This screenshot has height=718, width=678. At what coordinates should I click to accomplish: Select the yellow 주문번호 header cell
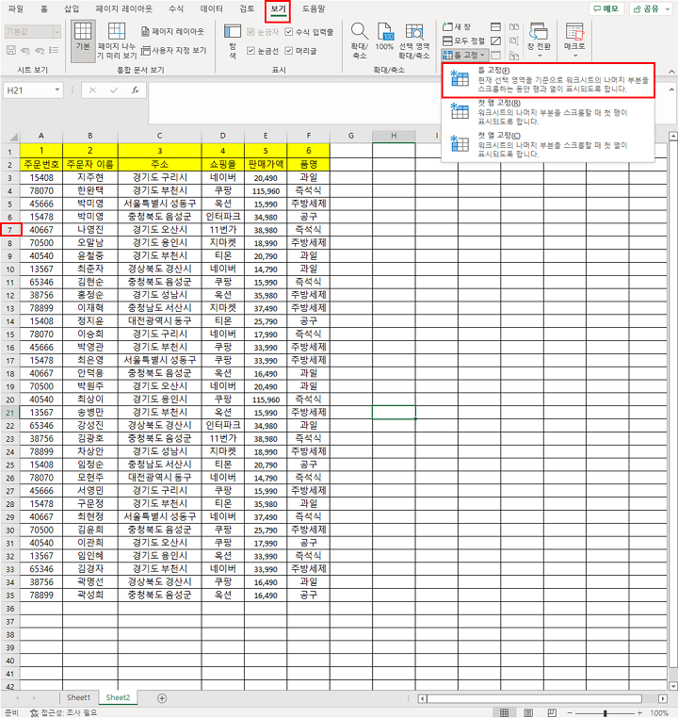click(41, 164)
